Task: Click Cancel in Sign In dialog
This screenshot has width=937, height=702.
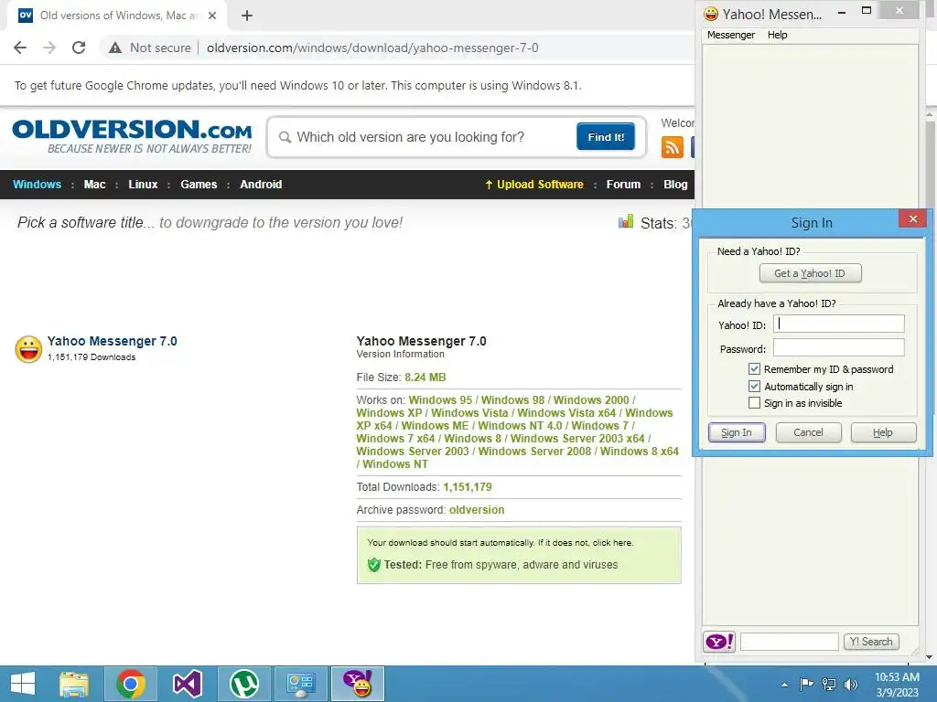Action: tap(808, 432)
